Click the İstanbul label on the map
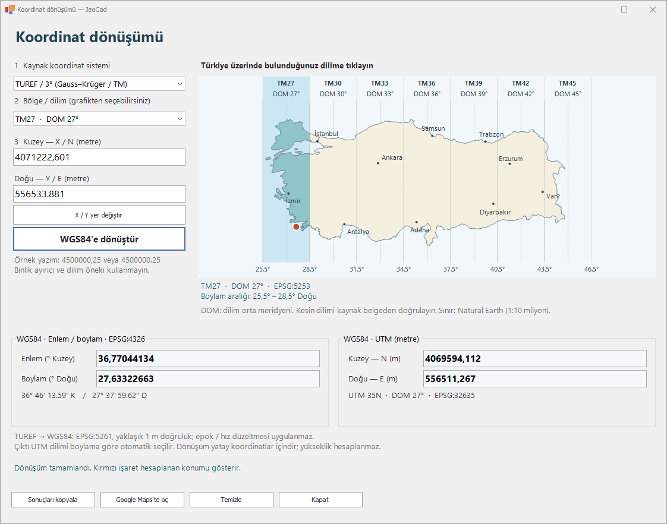The image size is (667, 524). pos(326,134)
